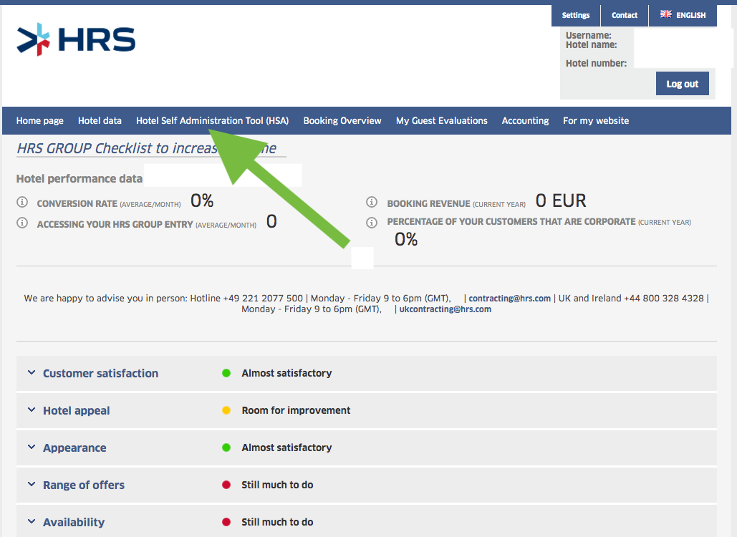Click the 'Username:' label

click(589, 35)
